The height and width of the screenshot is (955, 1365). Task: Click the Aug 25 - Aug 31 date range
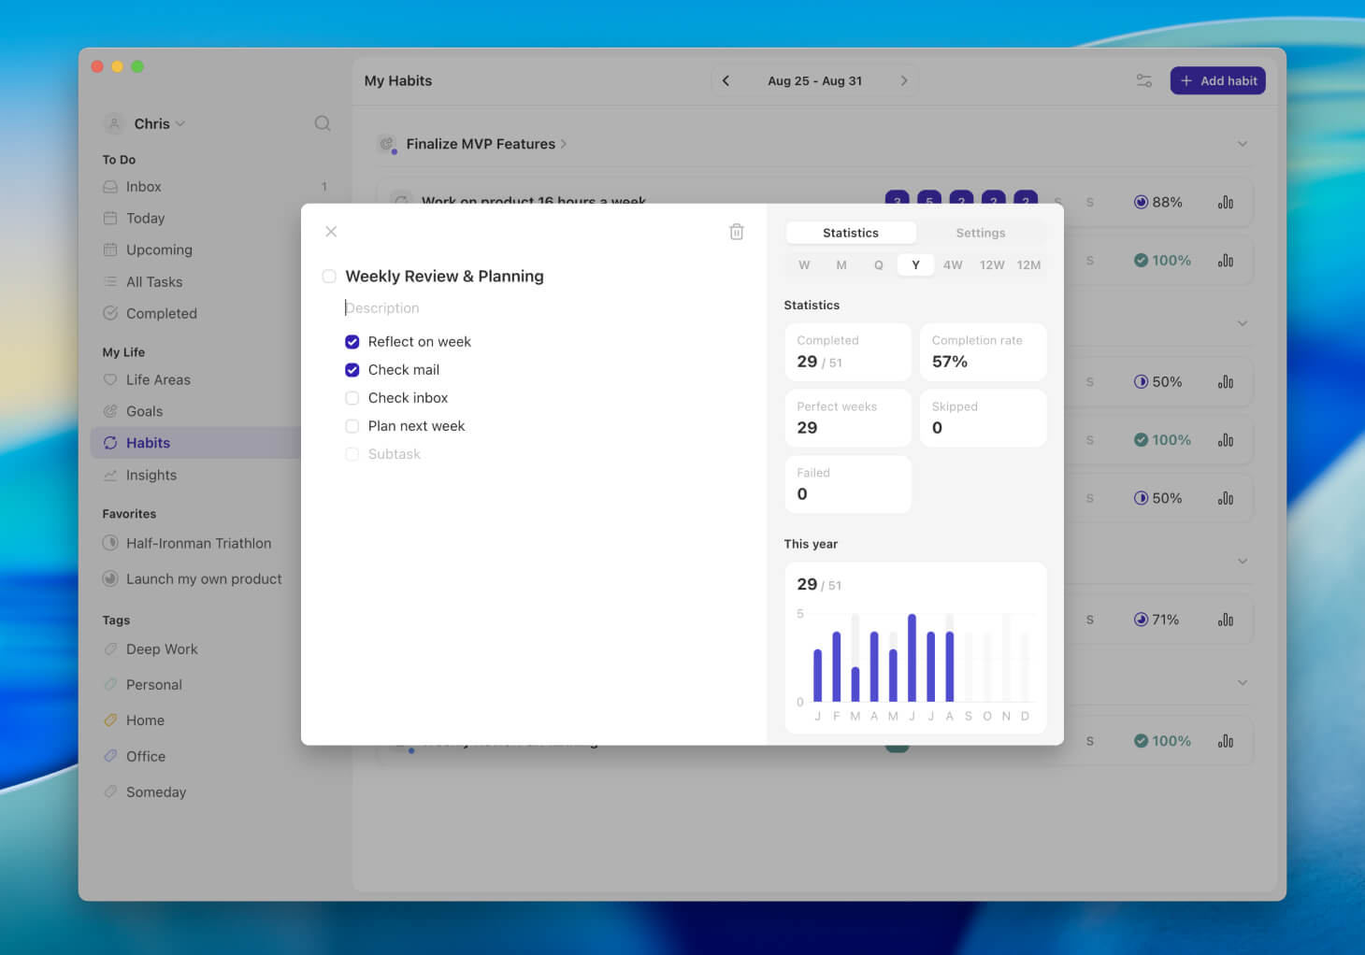coord(815,81)
